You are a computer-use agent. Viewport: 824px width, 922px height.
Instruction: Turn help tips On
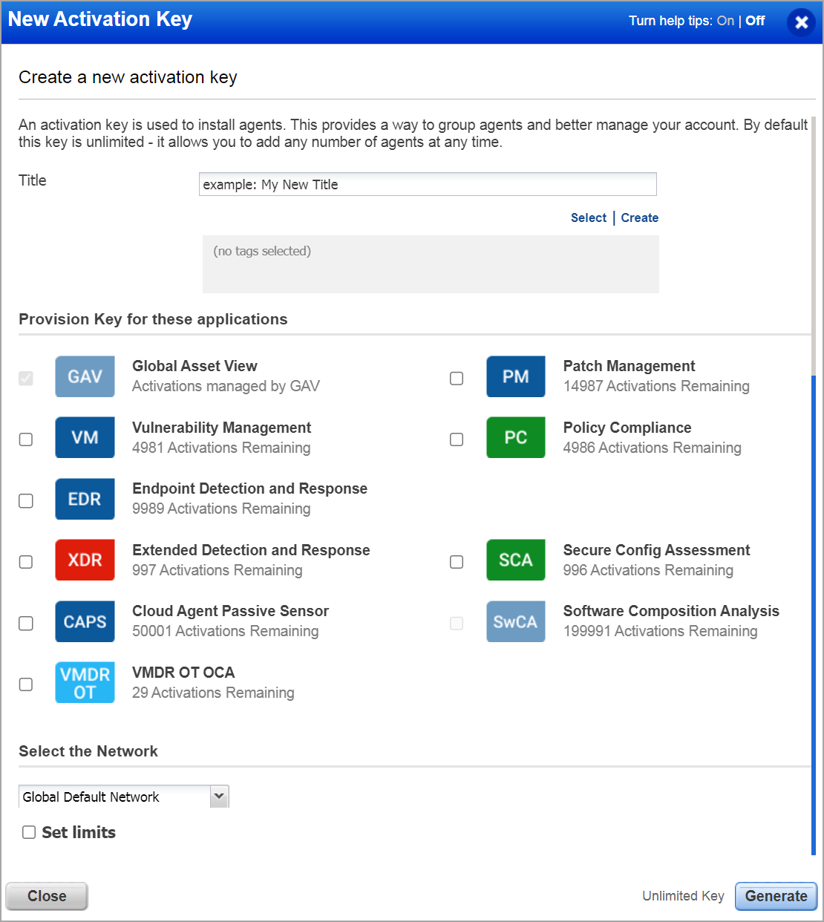[725, 21]
